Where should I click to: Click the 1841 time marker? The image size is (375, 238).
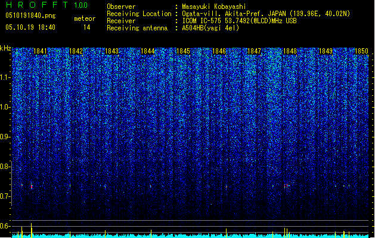point(40,51)
